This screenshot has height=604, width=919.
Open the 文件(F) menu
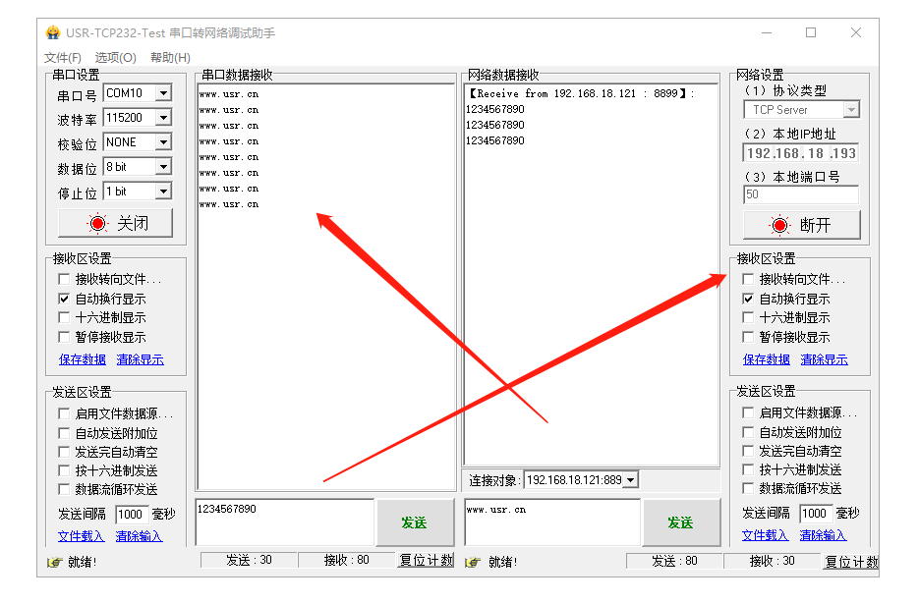click(x=63, y=57)
